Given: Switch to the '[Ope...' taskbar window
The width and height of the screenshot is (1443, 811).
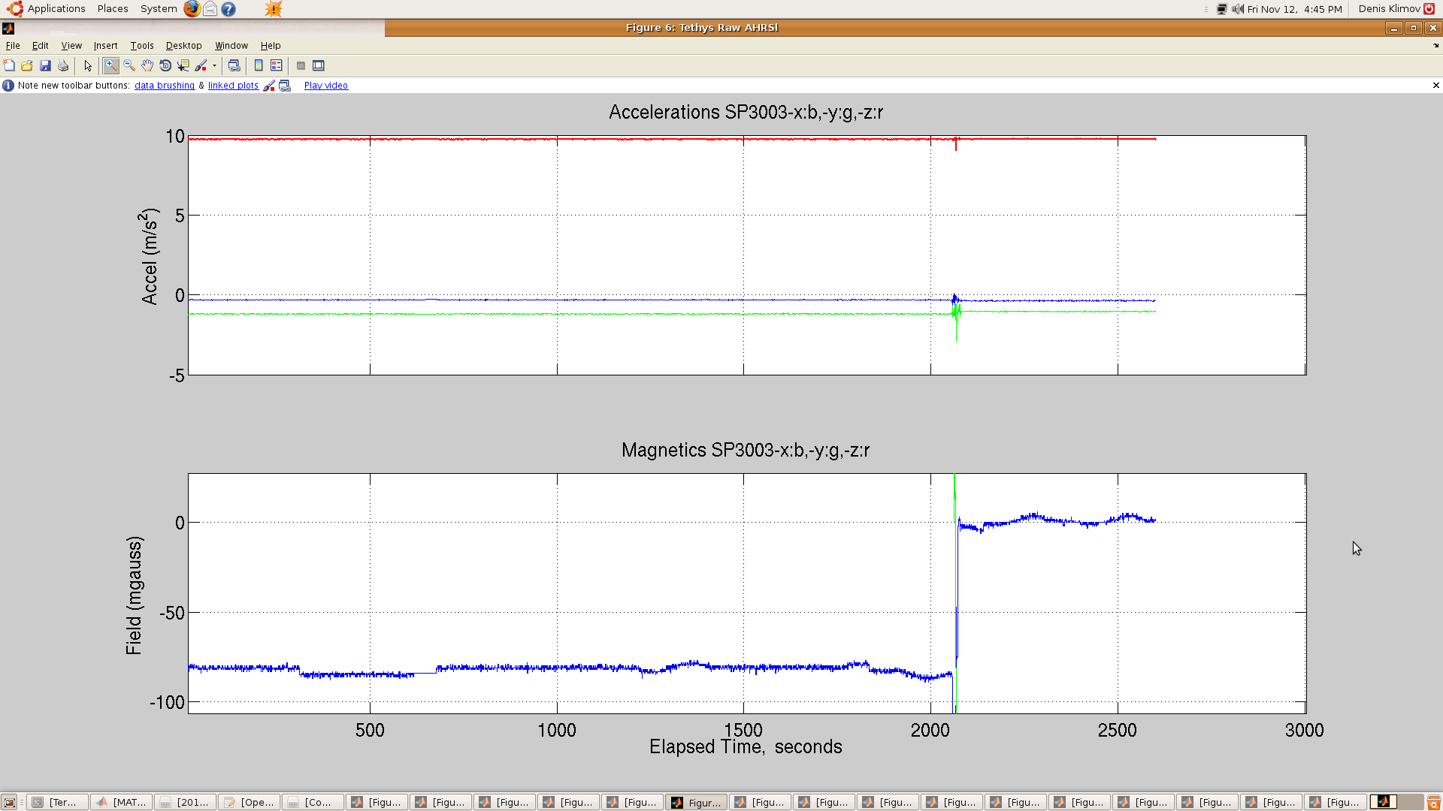Looking at the screenshot, I should point(250,802).
